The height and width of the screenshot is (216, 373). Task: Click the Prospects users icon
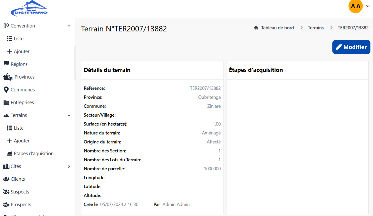(x=6, y=205)
